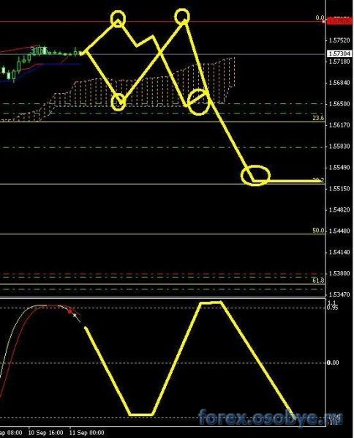354x438 pixels.
Task: Click the 1.56500 price axis label
Action: [339, 104]
